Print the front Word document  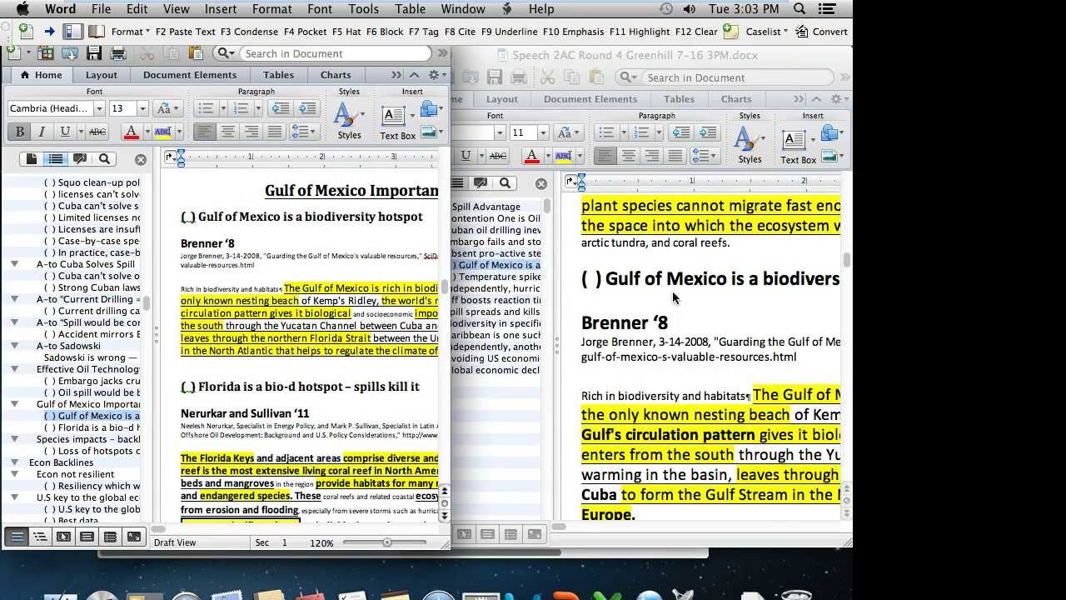pyautogui.click(x=118, y=53)
